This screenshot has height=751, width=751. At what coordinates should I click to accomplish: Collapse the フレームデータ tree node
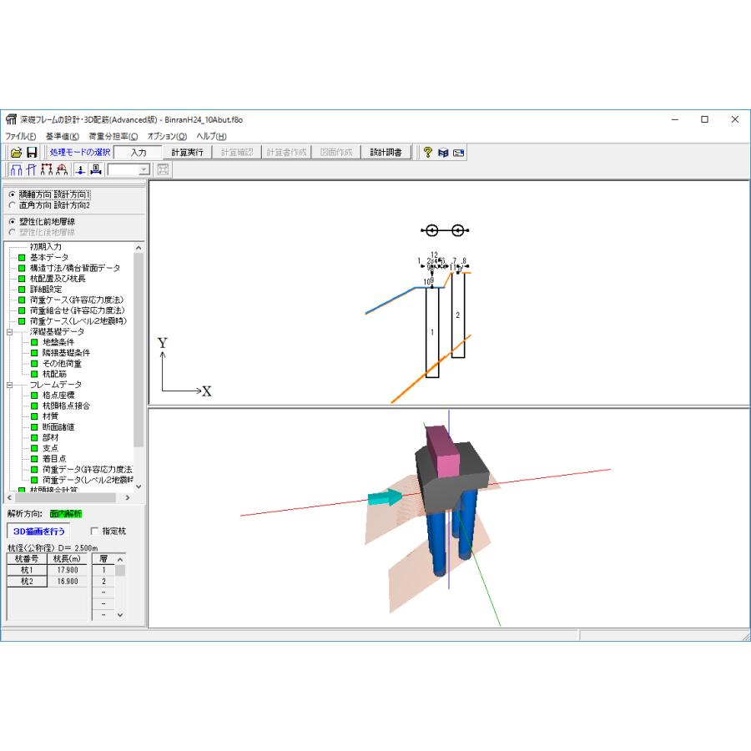tap(9, 385)
